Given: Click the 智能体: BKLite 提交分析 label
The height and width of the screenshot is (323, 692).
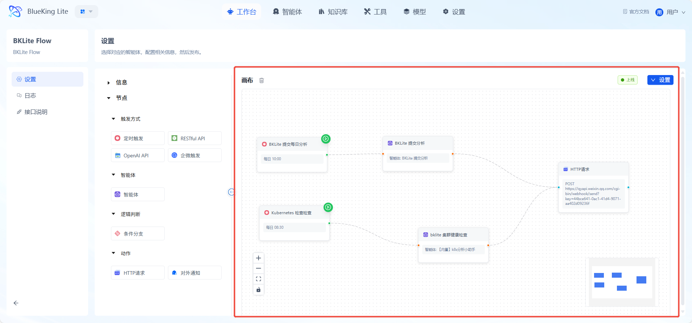Looking at the screenshot, I should [x=409, y=158].
